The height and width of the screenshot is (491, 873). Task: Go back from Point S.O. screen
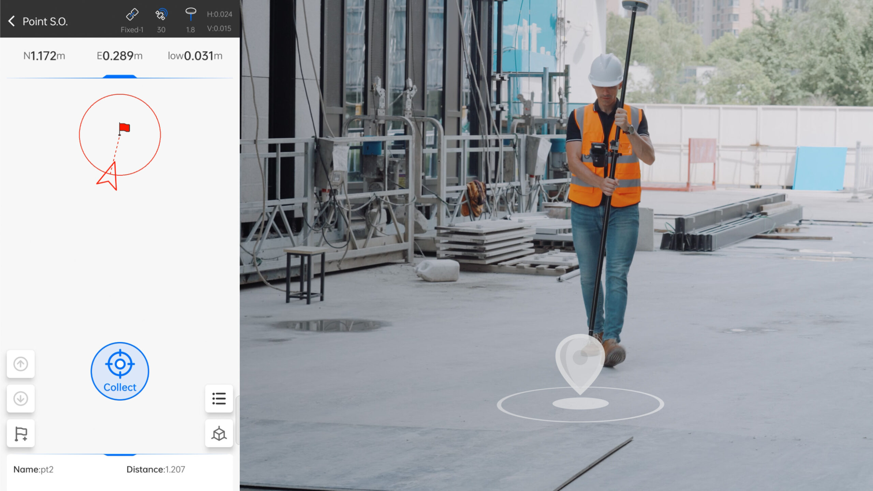coord(12,21)
